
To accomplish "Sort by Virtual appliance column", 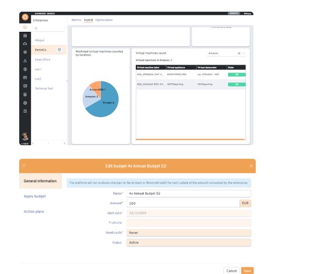I will click(x=181, y=67).
